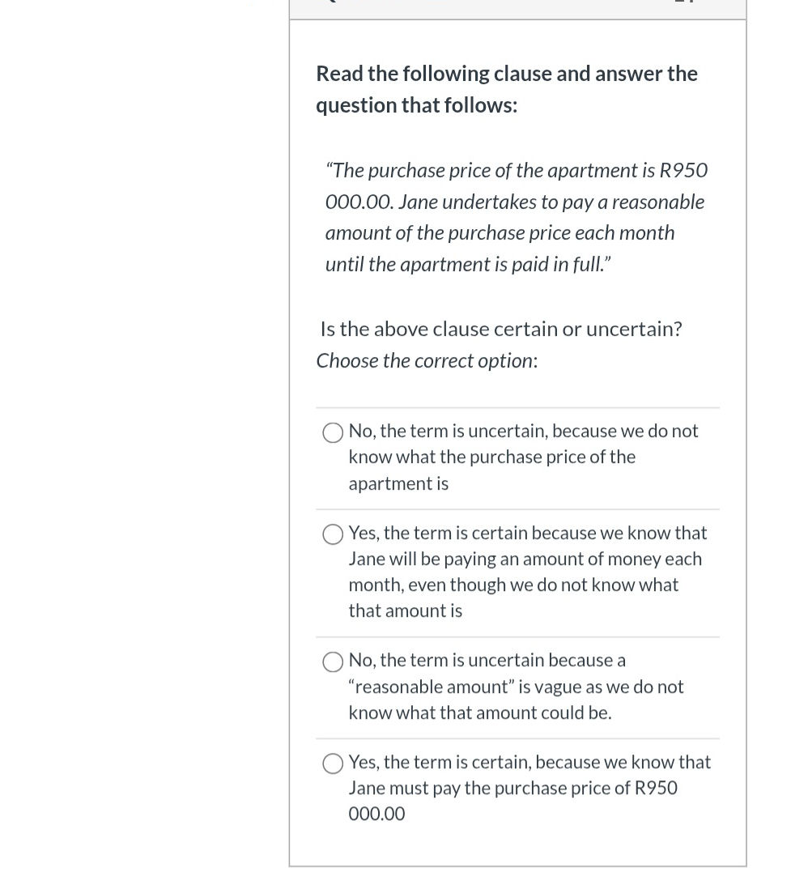The height and width of the screenshot is (876, 791).
Task: Choose the 'reasonable amount is vague' option
Action: pos(332,661)
